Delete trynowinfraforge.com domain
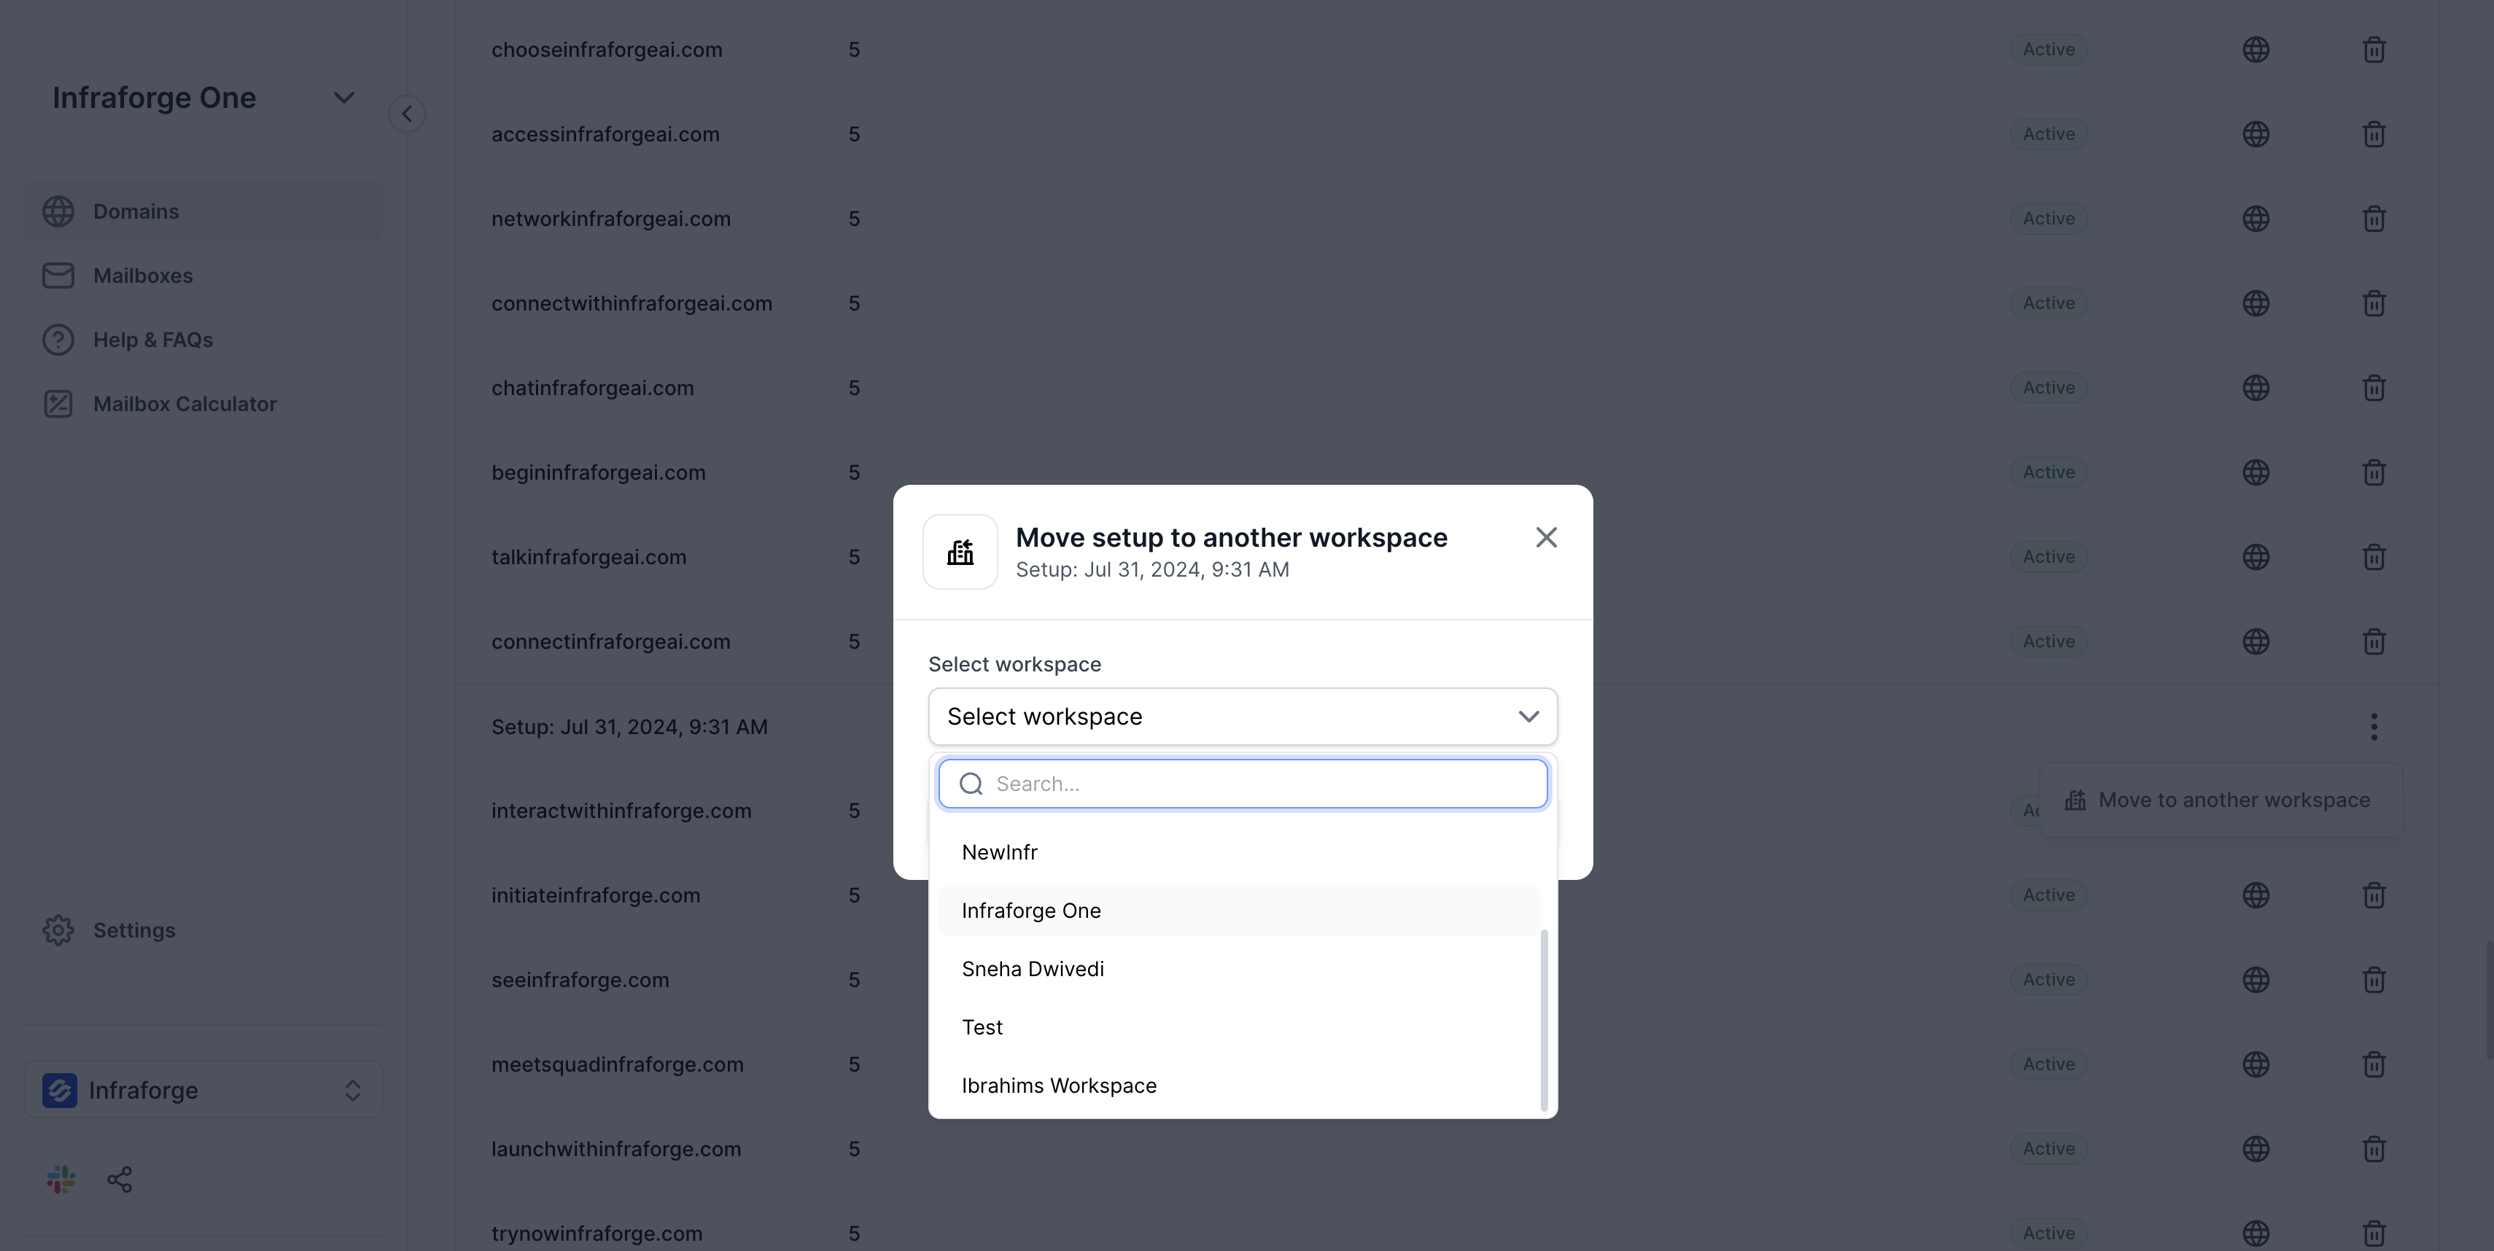The width and height of the screenshot is (2494, 1251). [2374, 1234]
